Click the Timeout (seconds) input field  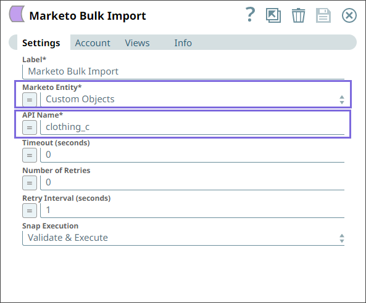193,155
